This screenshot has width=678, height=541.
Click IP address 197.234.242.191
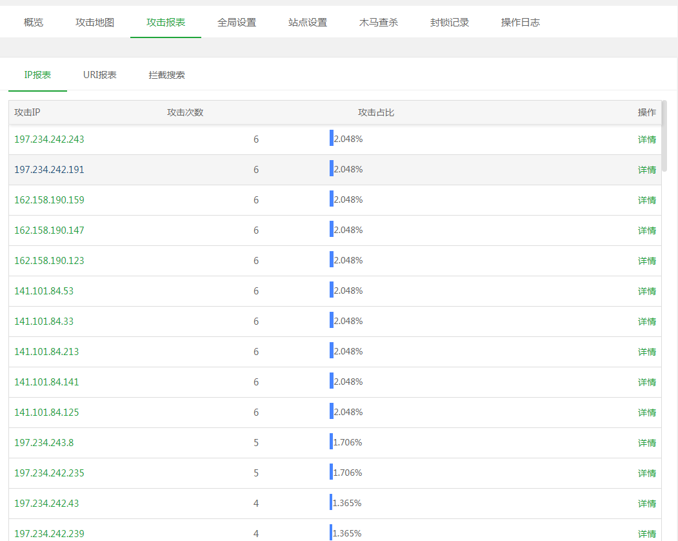pos(49,170)
